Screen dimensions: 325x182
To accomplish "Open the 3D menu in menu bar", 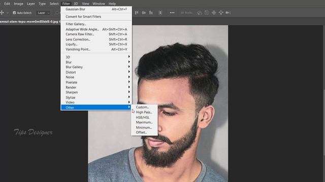I will (x=76, y=4).
